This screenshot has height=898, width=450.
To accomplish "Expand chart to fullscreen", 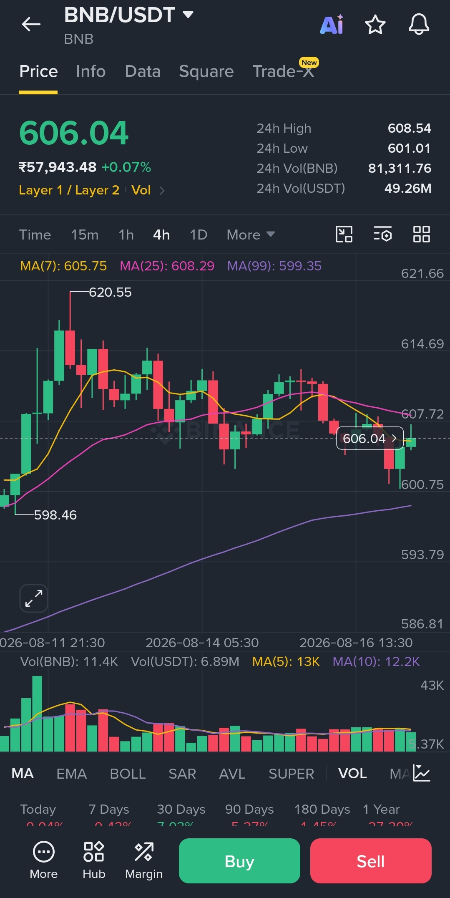I will point(34,598).
